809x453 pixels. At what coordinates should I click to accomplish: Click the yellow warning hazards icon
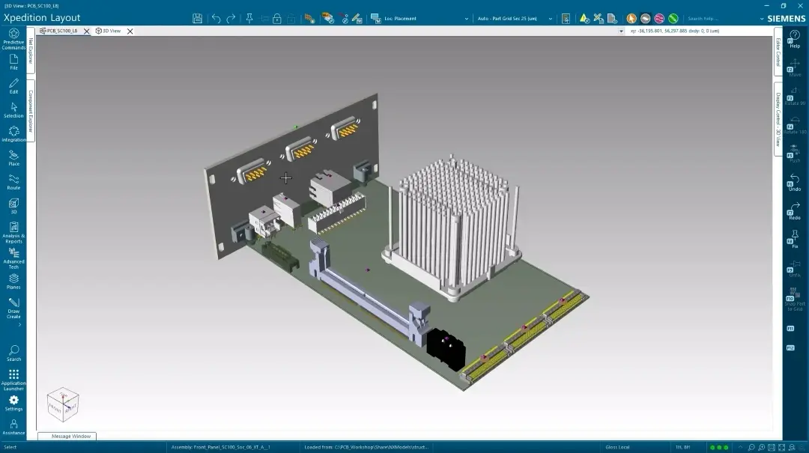point(584,19)
